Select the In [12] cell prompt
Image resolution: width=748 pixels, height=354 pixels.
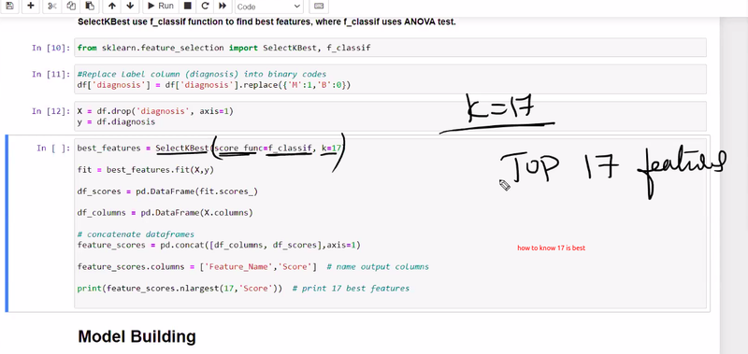(51, 111)
